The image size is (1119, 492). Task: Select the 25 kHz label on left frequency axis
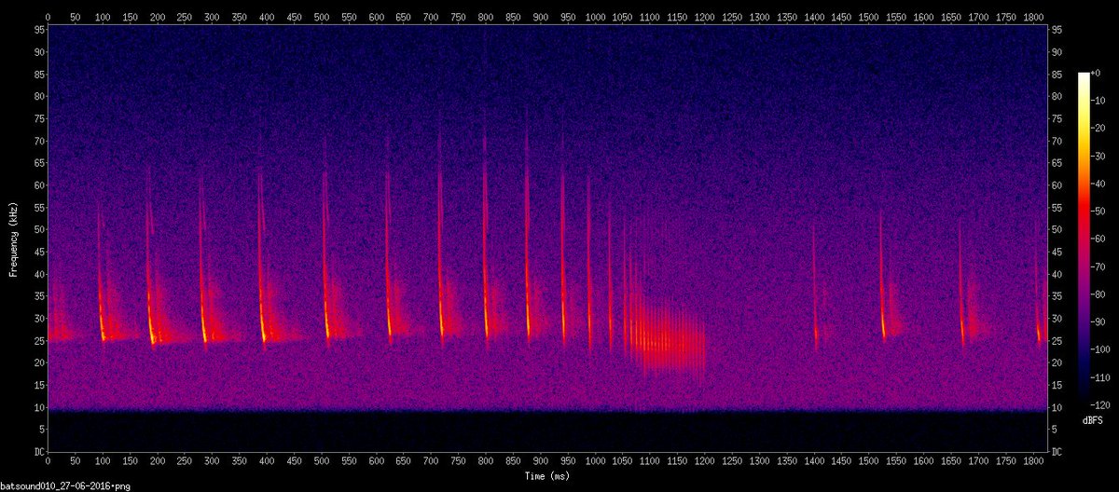point(39,341)
